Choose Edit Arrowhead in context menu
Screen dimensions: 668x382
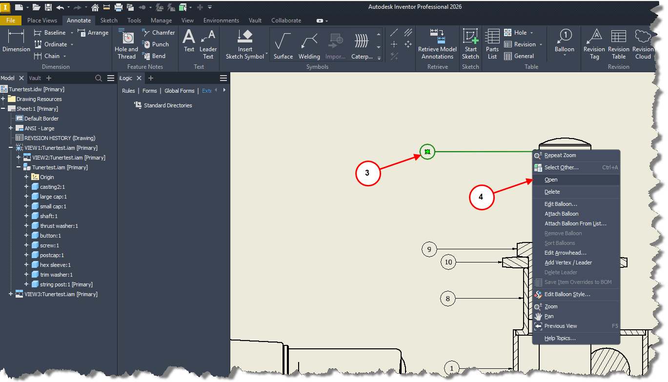click(576, 253)
